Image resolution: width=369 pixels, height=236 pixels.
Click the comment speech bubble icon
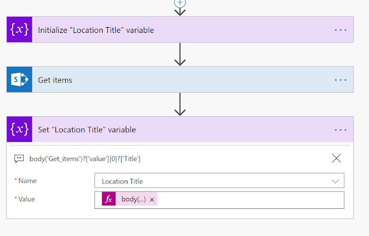click(x=19, y=158)
